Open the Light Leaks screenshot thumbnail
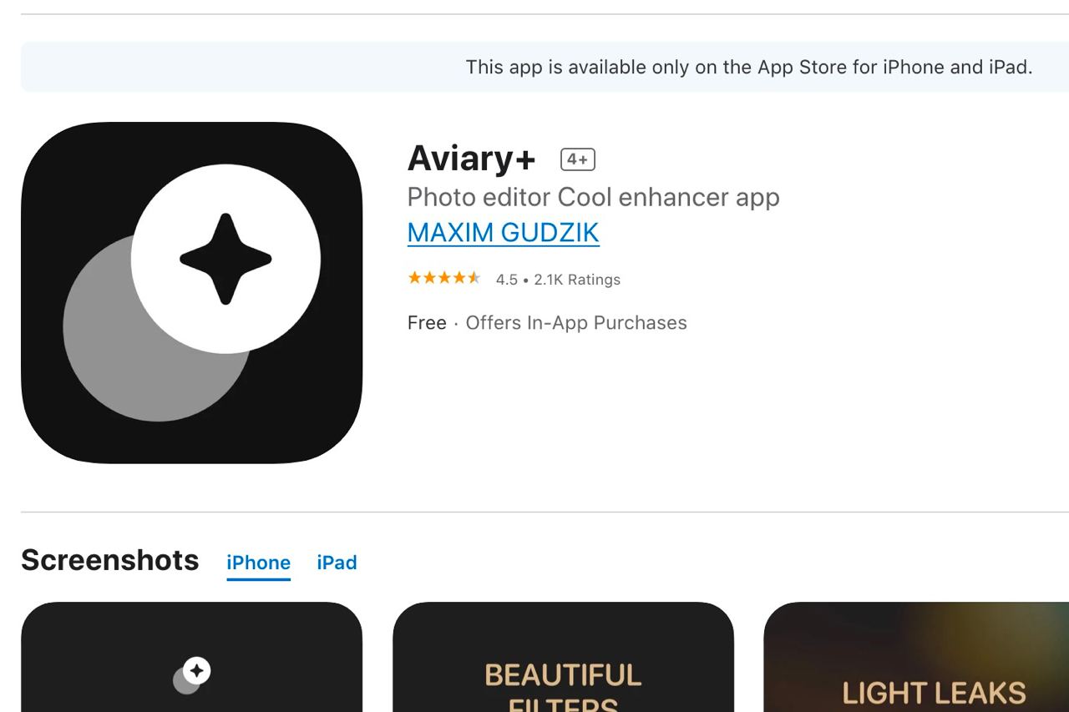The width and height of the screenshot is (1069, 712). pyautogui.click(x=916, y=657)
